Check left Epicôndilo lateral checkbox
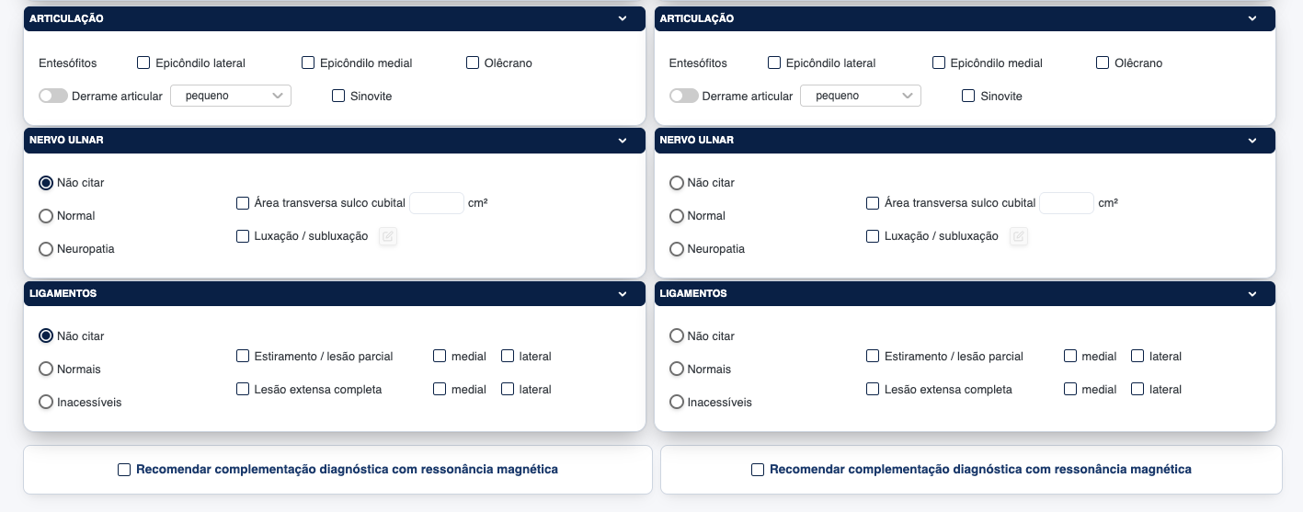Image resolution: width=1303 pixels, height=512 pixels. [143, 63]
